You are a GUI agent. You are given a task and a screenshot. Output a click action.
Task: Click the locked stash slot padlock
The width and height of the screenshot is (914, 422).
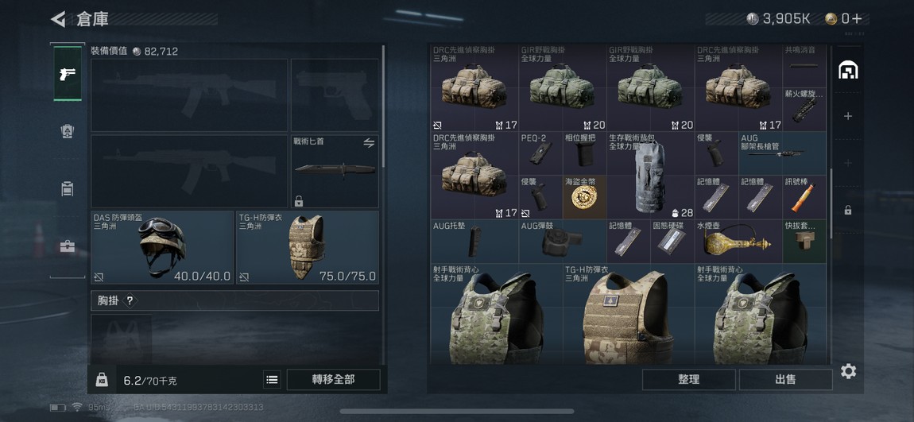coord(848,210)
